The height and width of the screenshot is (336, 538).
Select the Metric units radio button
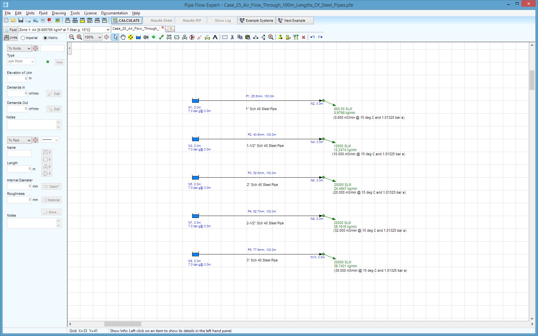(x=45, y=38)
